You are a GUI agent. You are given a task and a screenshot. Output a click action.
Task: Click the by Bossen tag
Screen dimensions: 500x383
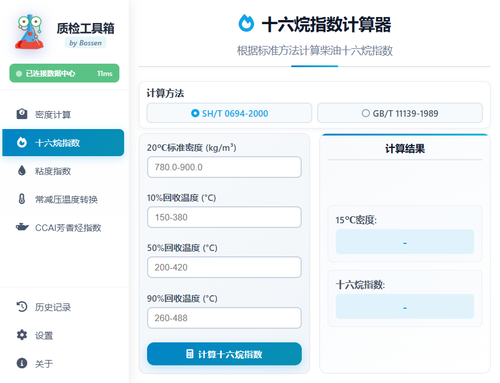(x=85, y=43)
